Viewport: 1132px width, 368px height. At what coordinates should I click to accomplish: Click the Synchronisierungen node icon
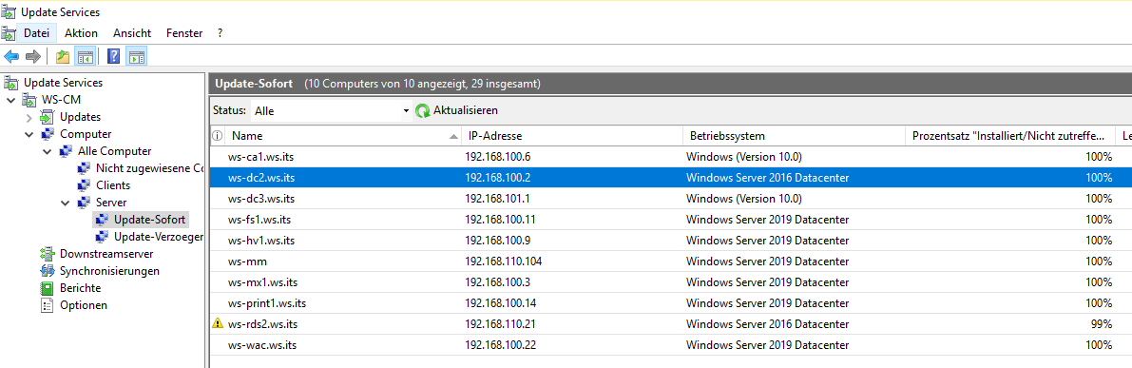[x=48, y=271]
